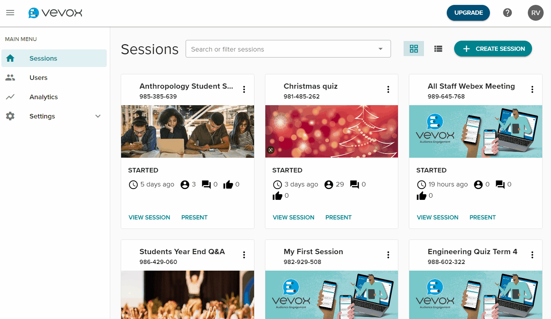
Task: Open options dropdown for Students Year End Q&A
Action: click(244, 255)
